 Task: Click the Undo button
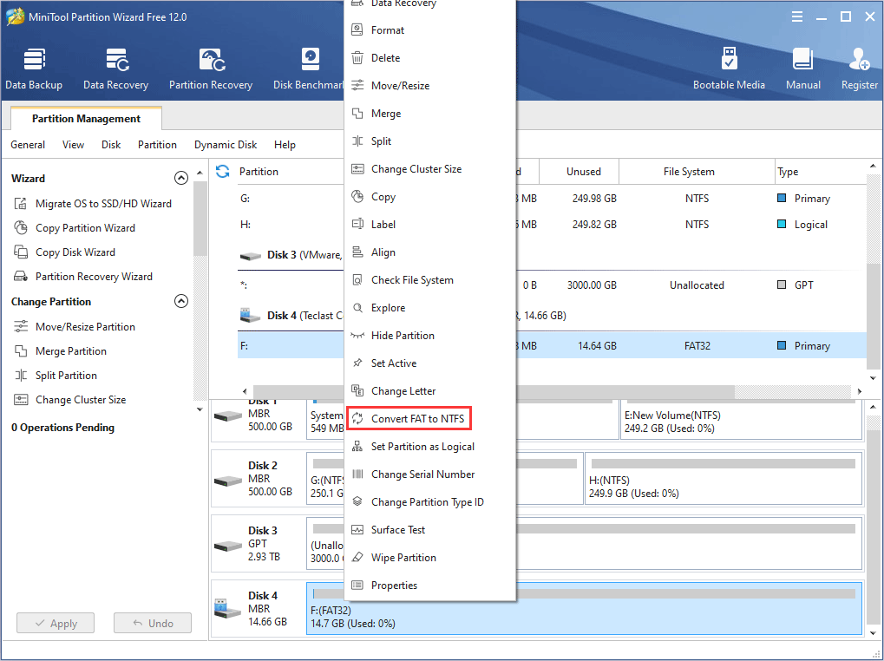[152, 623]
